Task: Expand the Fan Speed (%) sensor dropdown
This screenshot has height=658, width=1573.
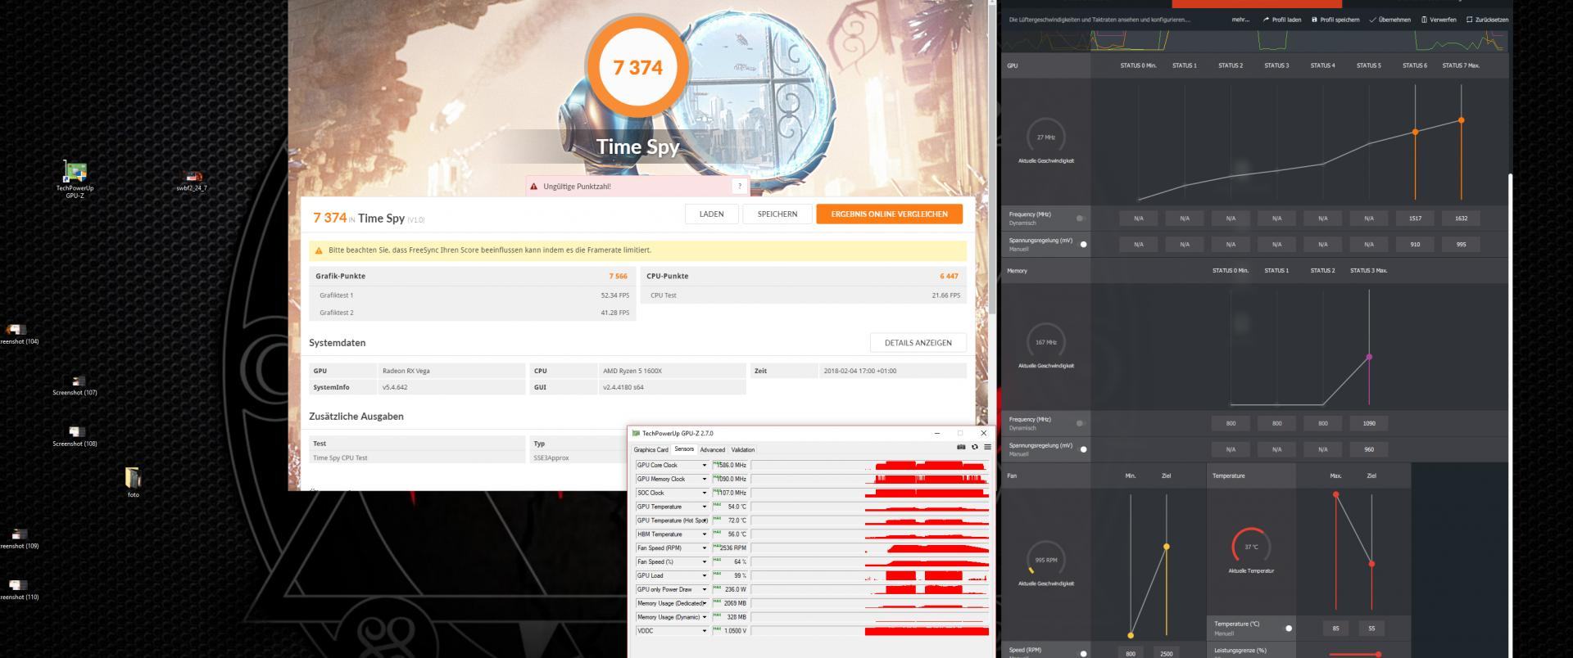Action: pos(704,562)
